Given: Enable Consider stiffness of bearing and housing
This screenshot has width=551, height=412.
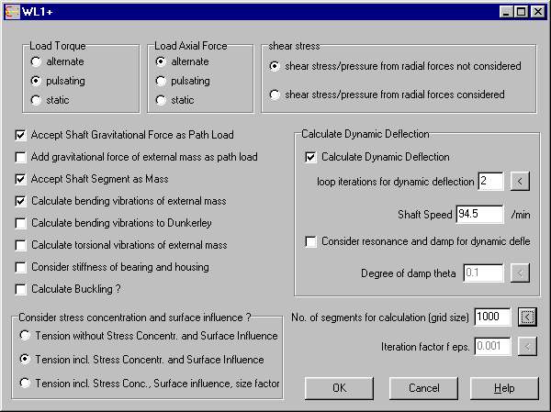Looking at the screenshot, I should 21,267.
